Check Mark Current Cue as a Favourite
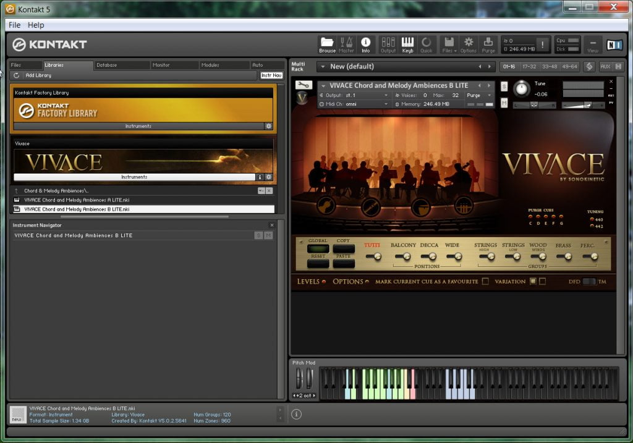The image size is (633, 443). pos(485,281)
